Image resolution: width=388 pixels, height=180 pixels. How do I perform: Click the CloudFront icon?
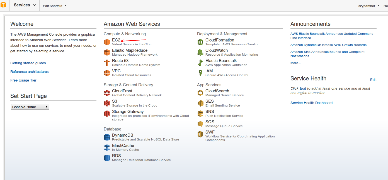pos(107,93)
